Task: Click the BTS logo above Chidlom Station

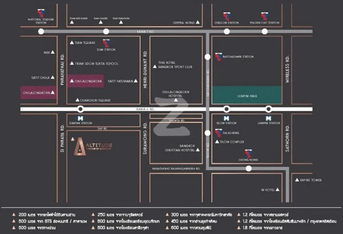Action: point(226,16)
